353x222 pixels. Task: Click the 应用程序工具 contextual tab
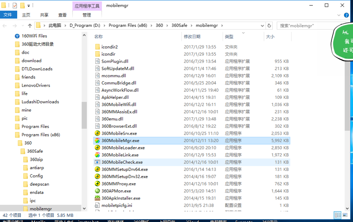coord(87,6)
